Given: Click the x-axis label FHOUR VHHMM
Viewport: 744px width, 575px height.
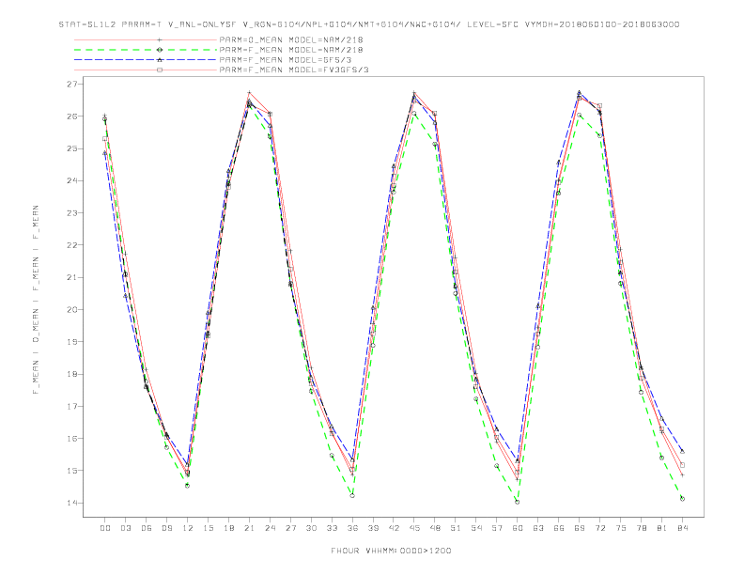Looking at the screenshot, I should click(x=391, y=551).
